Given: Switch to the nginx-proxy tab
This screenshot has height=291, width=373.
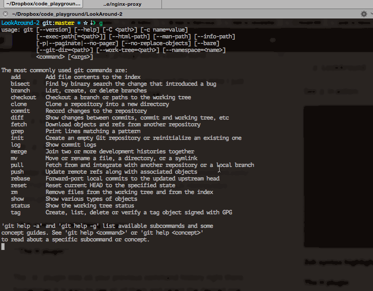Looking at the screenshot, I should point(125,4).
